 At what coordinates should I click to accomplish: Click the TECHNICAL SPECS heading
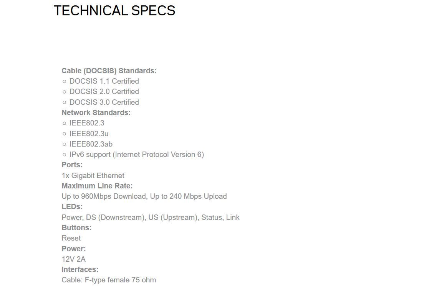(114, 11)
